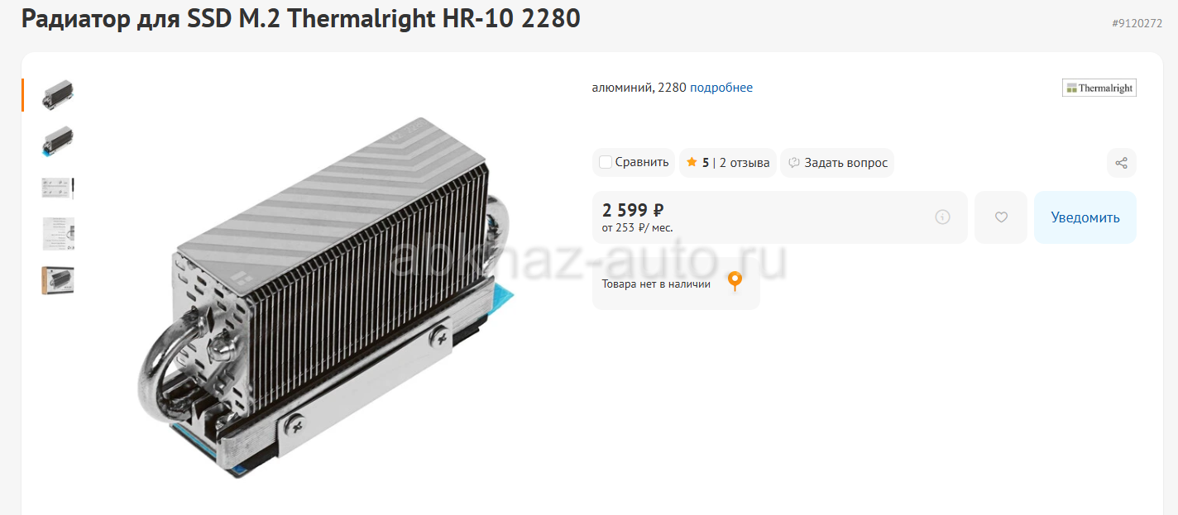Select thumbnail with blue thermal pad

(x=58, y=141)
